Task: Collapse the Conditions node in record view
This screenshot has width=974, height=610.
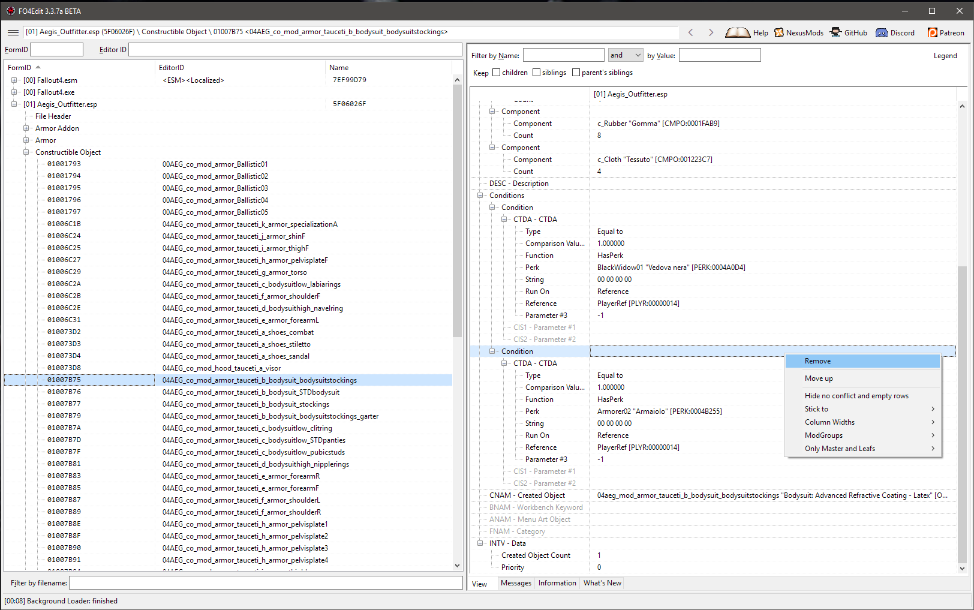Action: (480, 196)
